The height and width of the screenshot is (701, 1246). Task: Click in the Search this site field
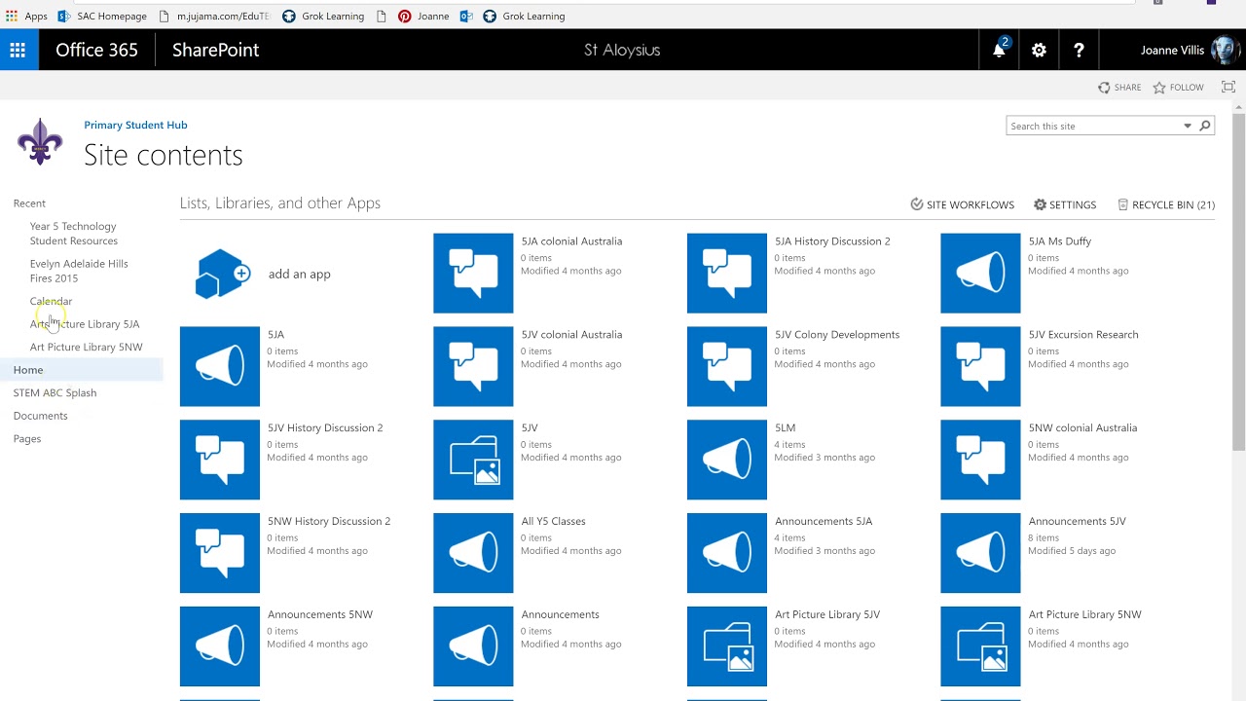(1092, 126)
